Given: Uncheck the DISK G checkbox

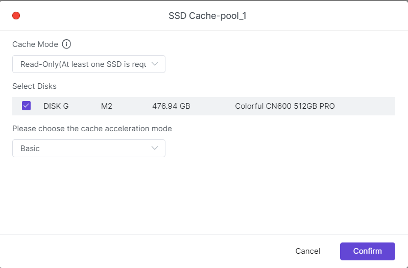Looking at the screenshot, I should [27, 106].
